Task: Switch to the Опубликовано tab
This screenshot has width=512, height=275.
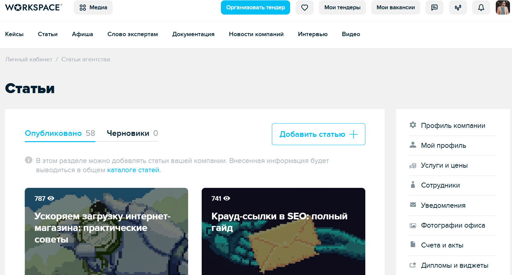Action: pyautogui.click(x=60, y=133)
